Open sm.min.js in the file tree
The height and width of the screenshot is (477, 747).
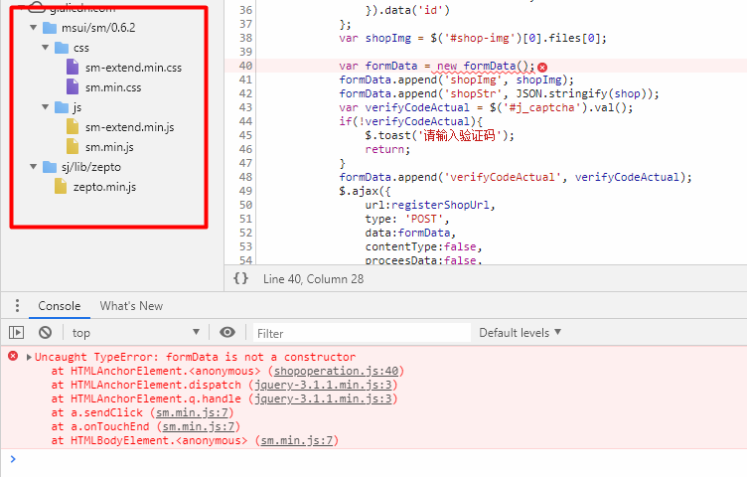[109, 147]
